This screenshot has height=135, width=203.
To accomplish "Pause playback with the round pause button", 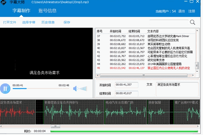I will (5, 88).
